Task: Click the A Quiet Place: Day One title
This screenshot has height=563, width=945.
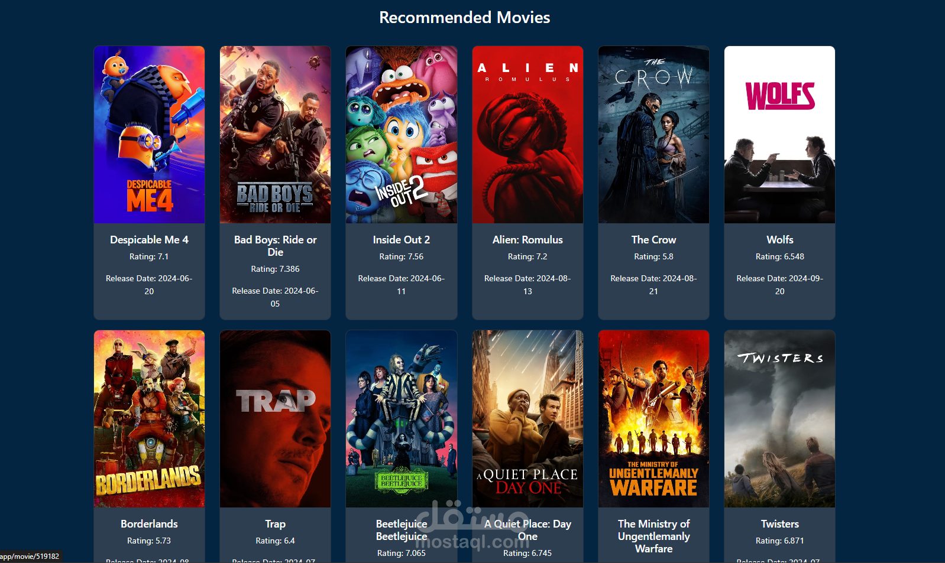Action: [x=527, y=530]
